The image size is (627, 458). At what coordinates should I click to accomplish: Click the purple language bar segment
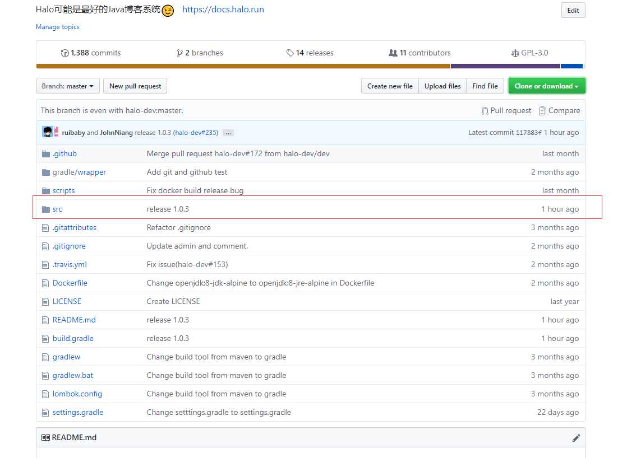505,66
